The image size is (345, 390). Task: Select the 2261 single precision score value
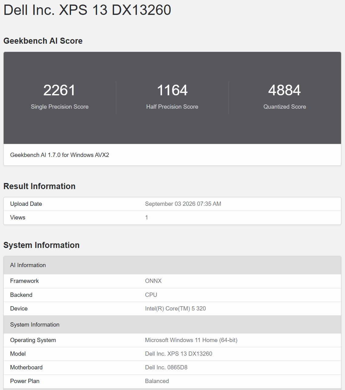59,90
